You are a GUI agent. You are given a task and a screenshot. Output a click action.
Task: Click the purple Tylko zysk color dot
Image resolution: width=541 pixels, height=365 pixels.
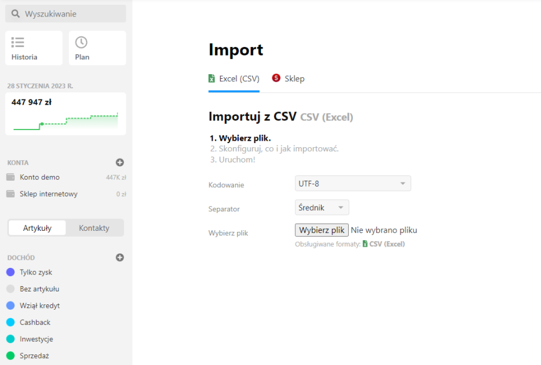coord(10,272)
